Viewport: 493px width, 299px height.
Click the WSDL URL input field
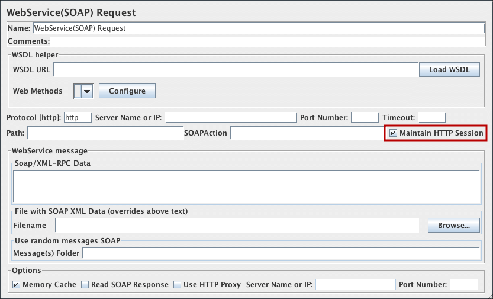click(236, 70)
